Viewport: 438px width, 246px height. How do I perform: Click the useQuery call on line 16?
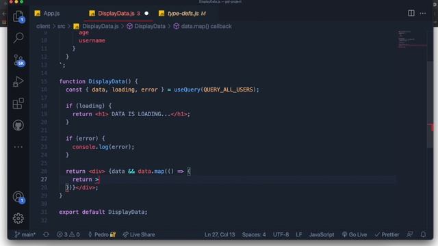(x=187, y=90)
